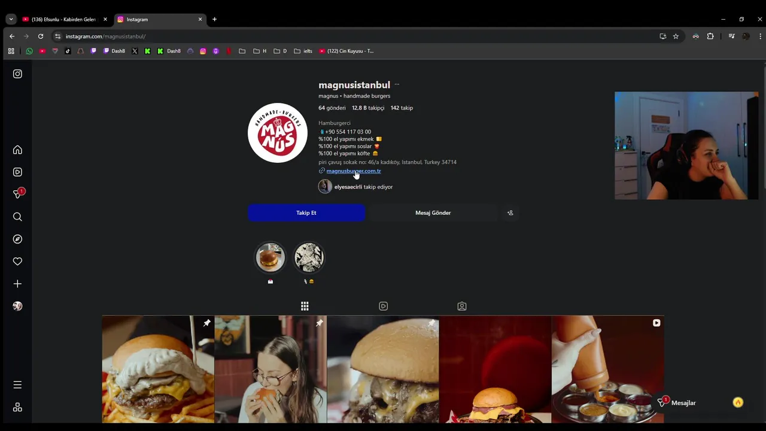Viewport: 766px width, 431px height.
Task: Open the Instagram bookmark icon
Action: coord(203,51)
